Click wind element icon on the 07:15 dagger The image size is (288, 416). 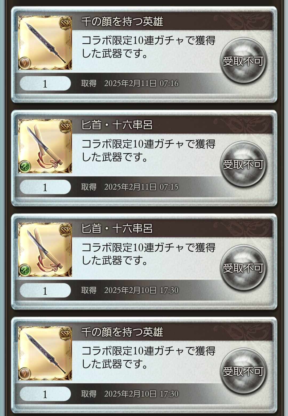(x=25, y=167)
